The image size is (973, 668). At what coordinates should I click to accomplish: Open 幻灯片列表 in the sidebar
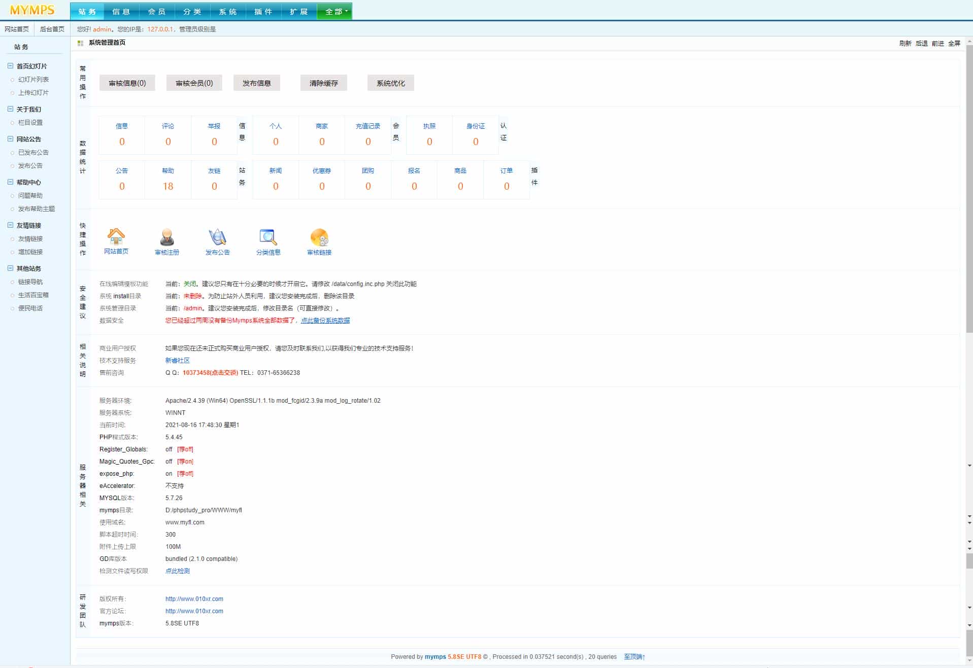click(x=33, y=79)
